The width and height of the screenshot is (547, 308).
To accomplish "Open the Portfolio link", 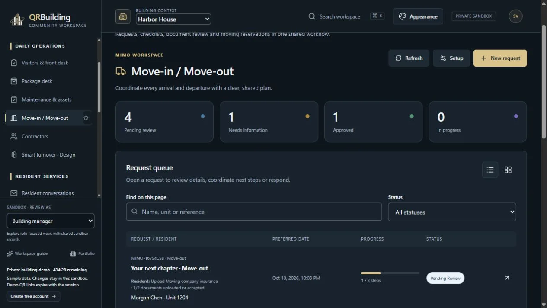I will click(82, 253).
